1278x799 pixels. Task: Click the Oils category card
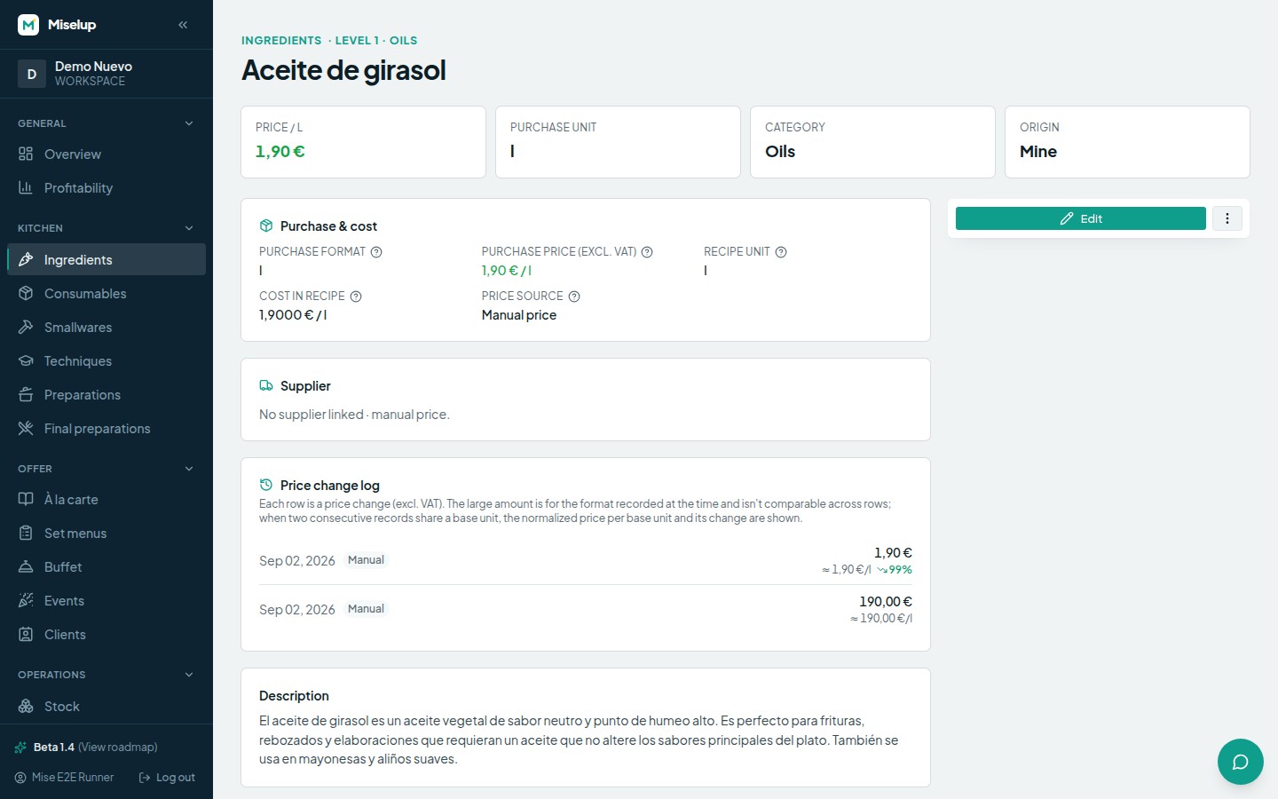(x=872, y=142)
